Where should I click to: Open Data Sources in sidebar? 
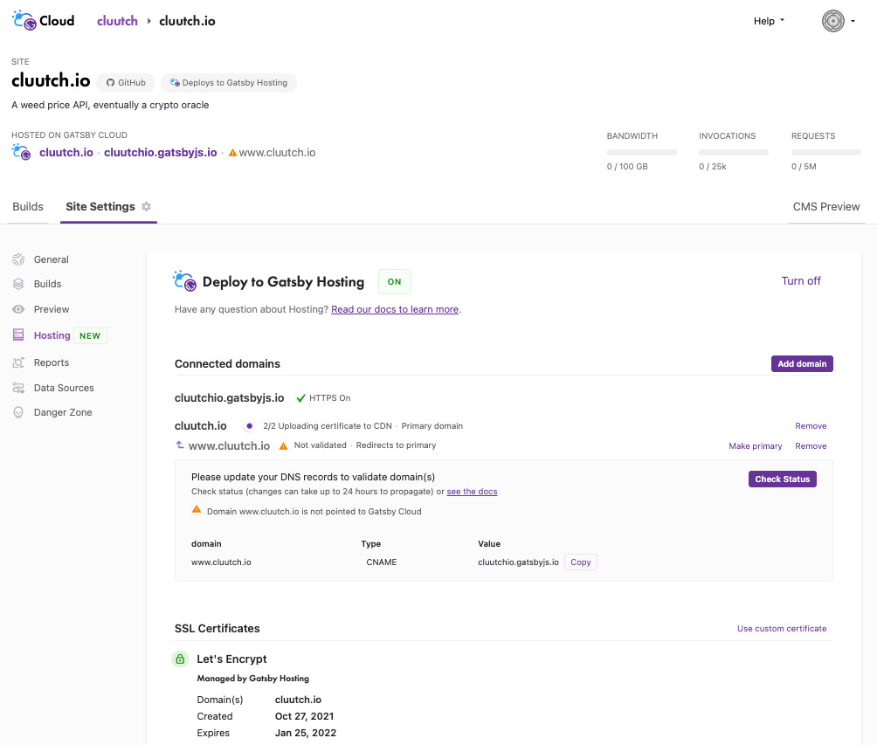(x=64, y=388)
